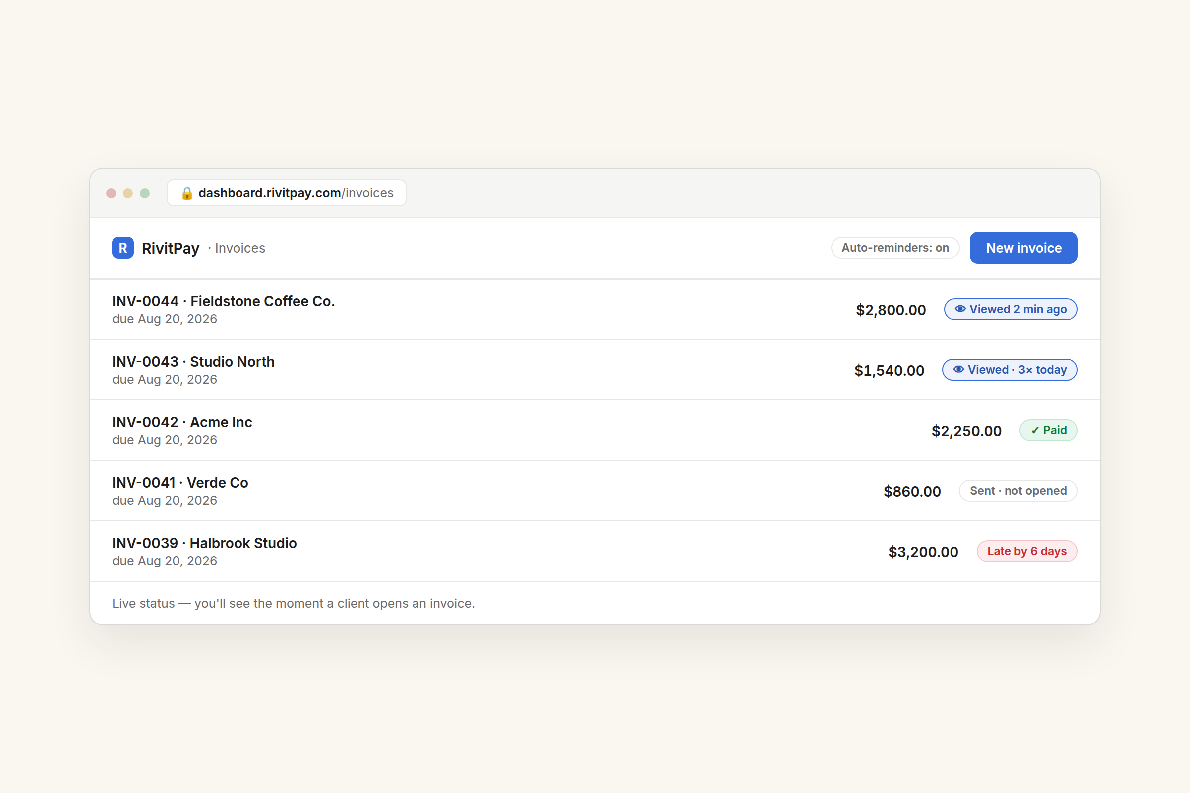Click the lock icon in address bar
1190x793 pixels.
[x=187, y=193]
